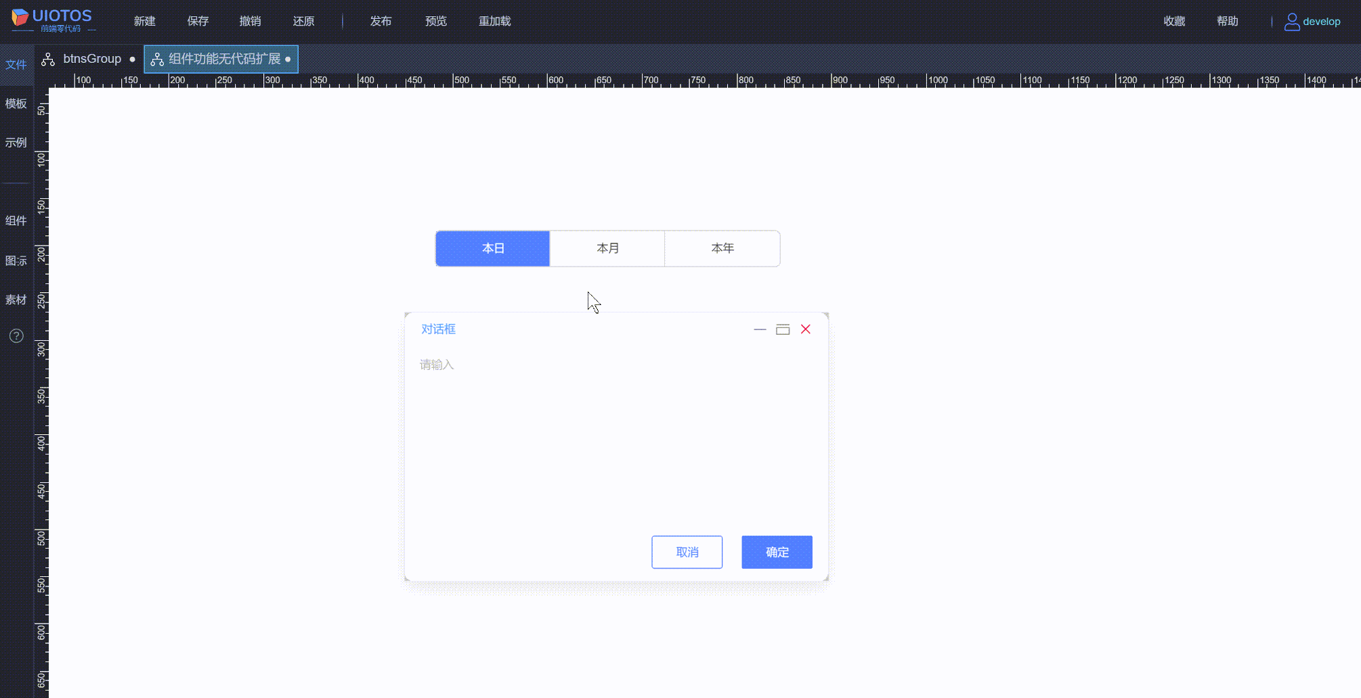Open the 素材 materials panel
Image resolution: width=1361 pixels, height=698 pixels.
16,300
